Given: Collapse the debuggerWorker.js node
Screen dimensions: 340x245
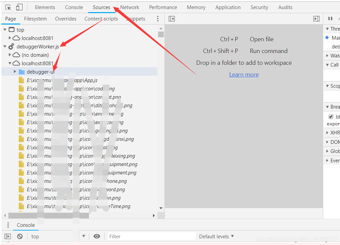Looking at the screenshot, I should [x=5, y=46].
